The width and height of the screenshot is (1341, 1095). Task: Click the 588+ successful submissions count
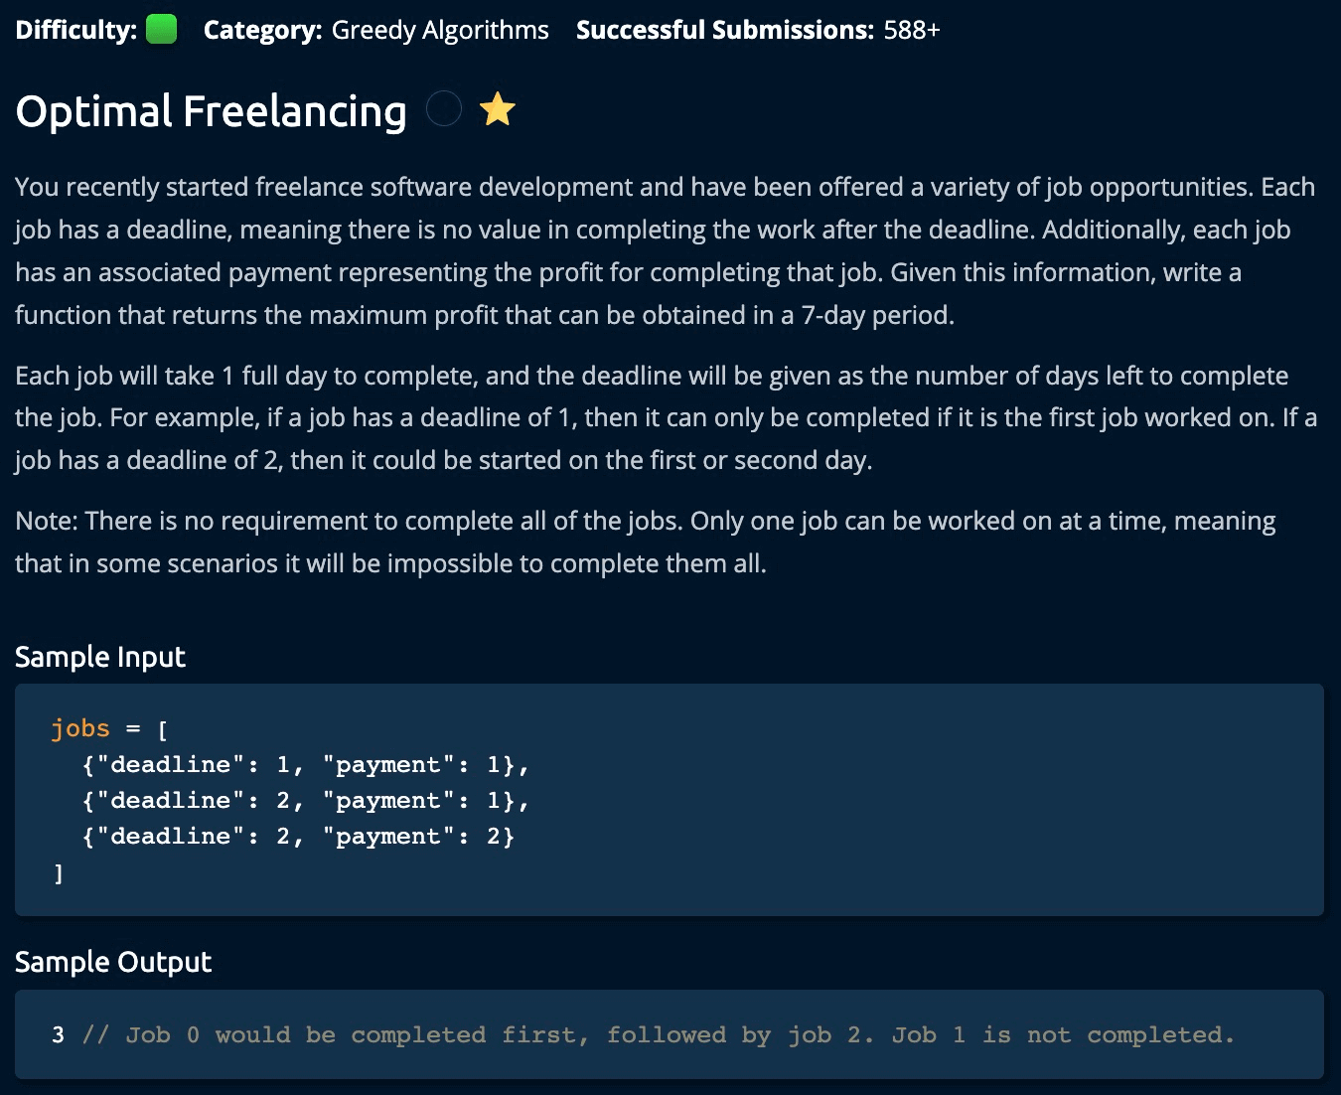[x=911, y=30]
